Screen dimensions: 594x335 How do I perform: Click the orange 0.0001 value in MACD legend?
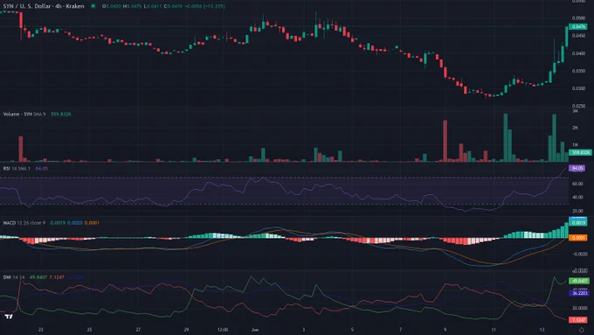pyautogui.click(x=92, y=223)
